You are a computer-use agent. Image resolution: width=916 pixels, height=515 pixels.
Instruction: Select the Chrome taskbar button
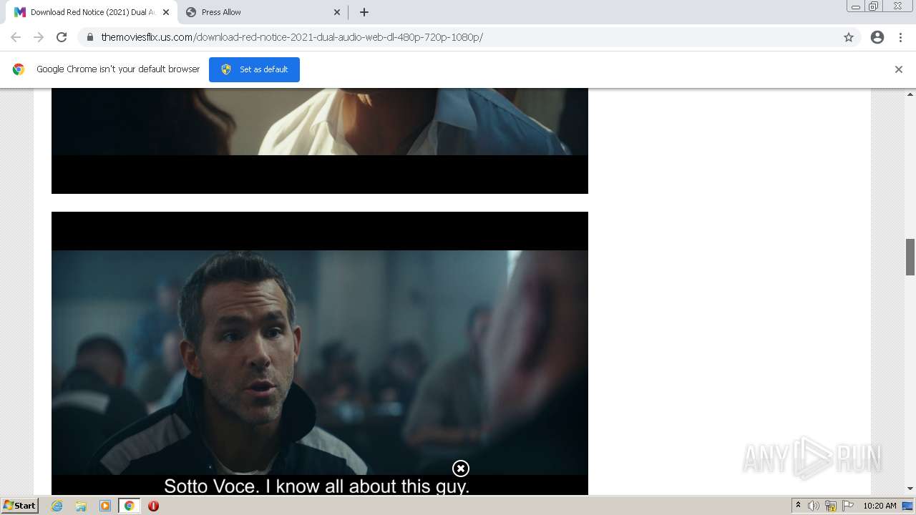point(130,506)
